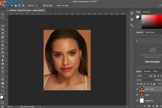The width and height of the screenshot is (162, 108).
Task: Toggle the Anti-alias checkbox
Action: (x=44, y=5)
